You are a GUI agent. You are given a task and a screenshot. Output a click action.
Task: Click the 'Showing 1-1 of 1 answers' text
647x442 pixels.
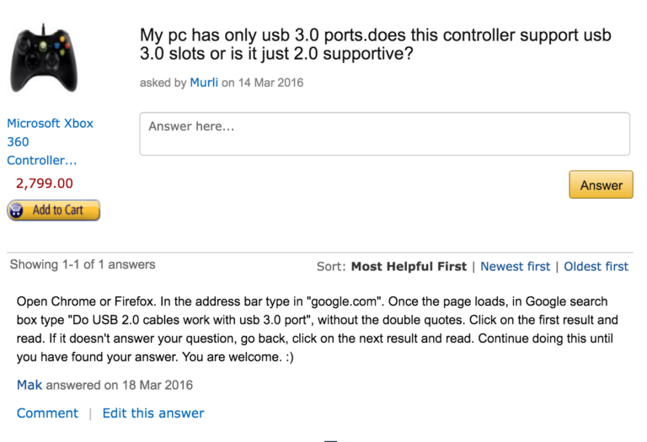tap(83, 264)
